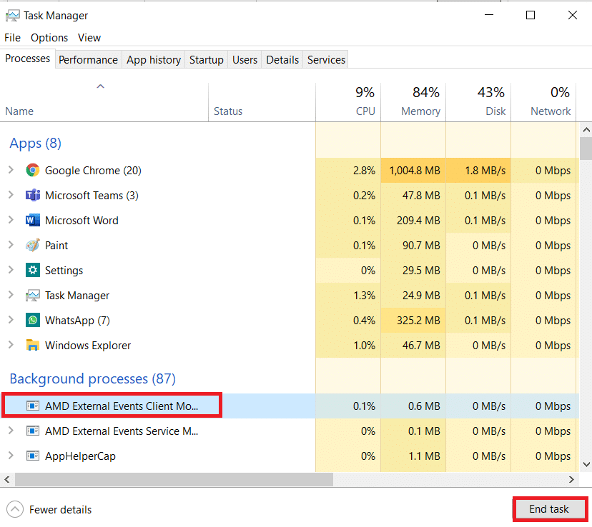
Task: Expand the Windows Explorer process entry
Action: pos(11,345)
